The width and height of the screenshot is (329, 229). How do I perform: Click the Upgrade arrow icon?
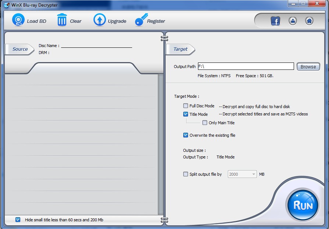click(99, 20)
